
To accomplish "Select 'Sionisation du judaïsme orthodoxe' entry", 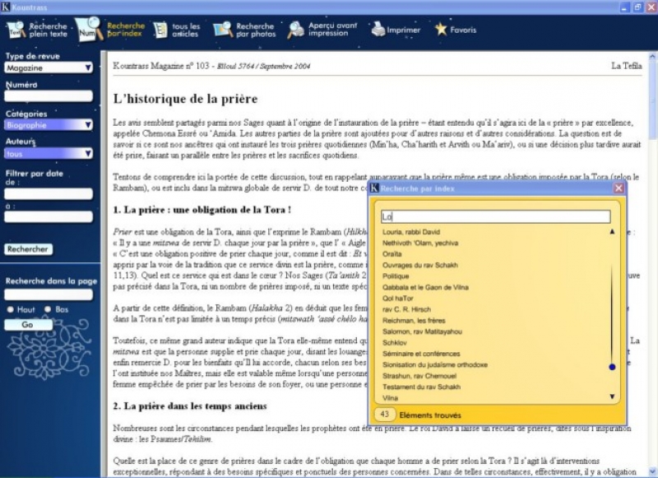I will 435,364.
